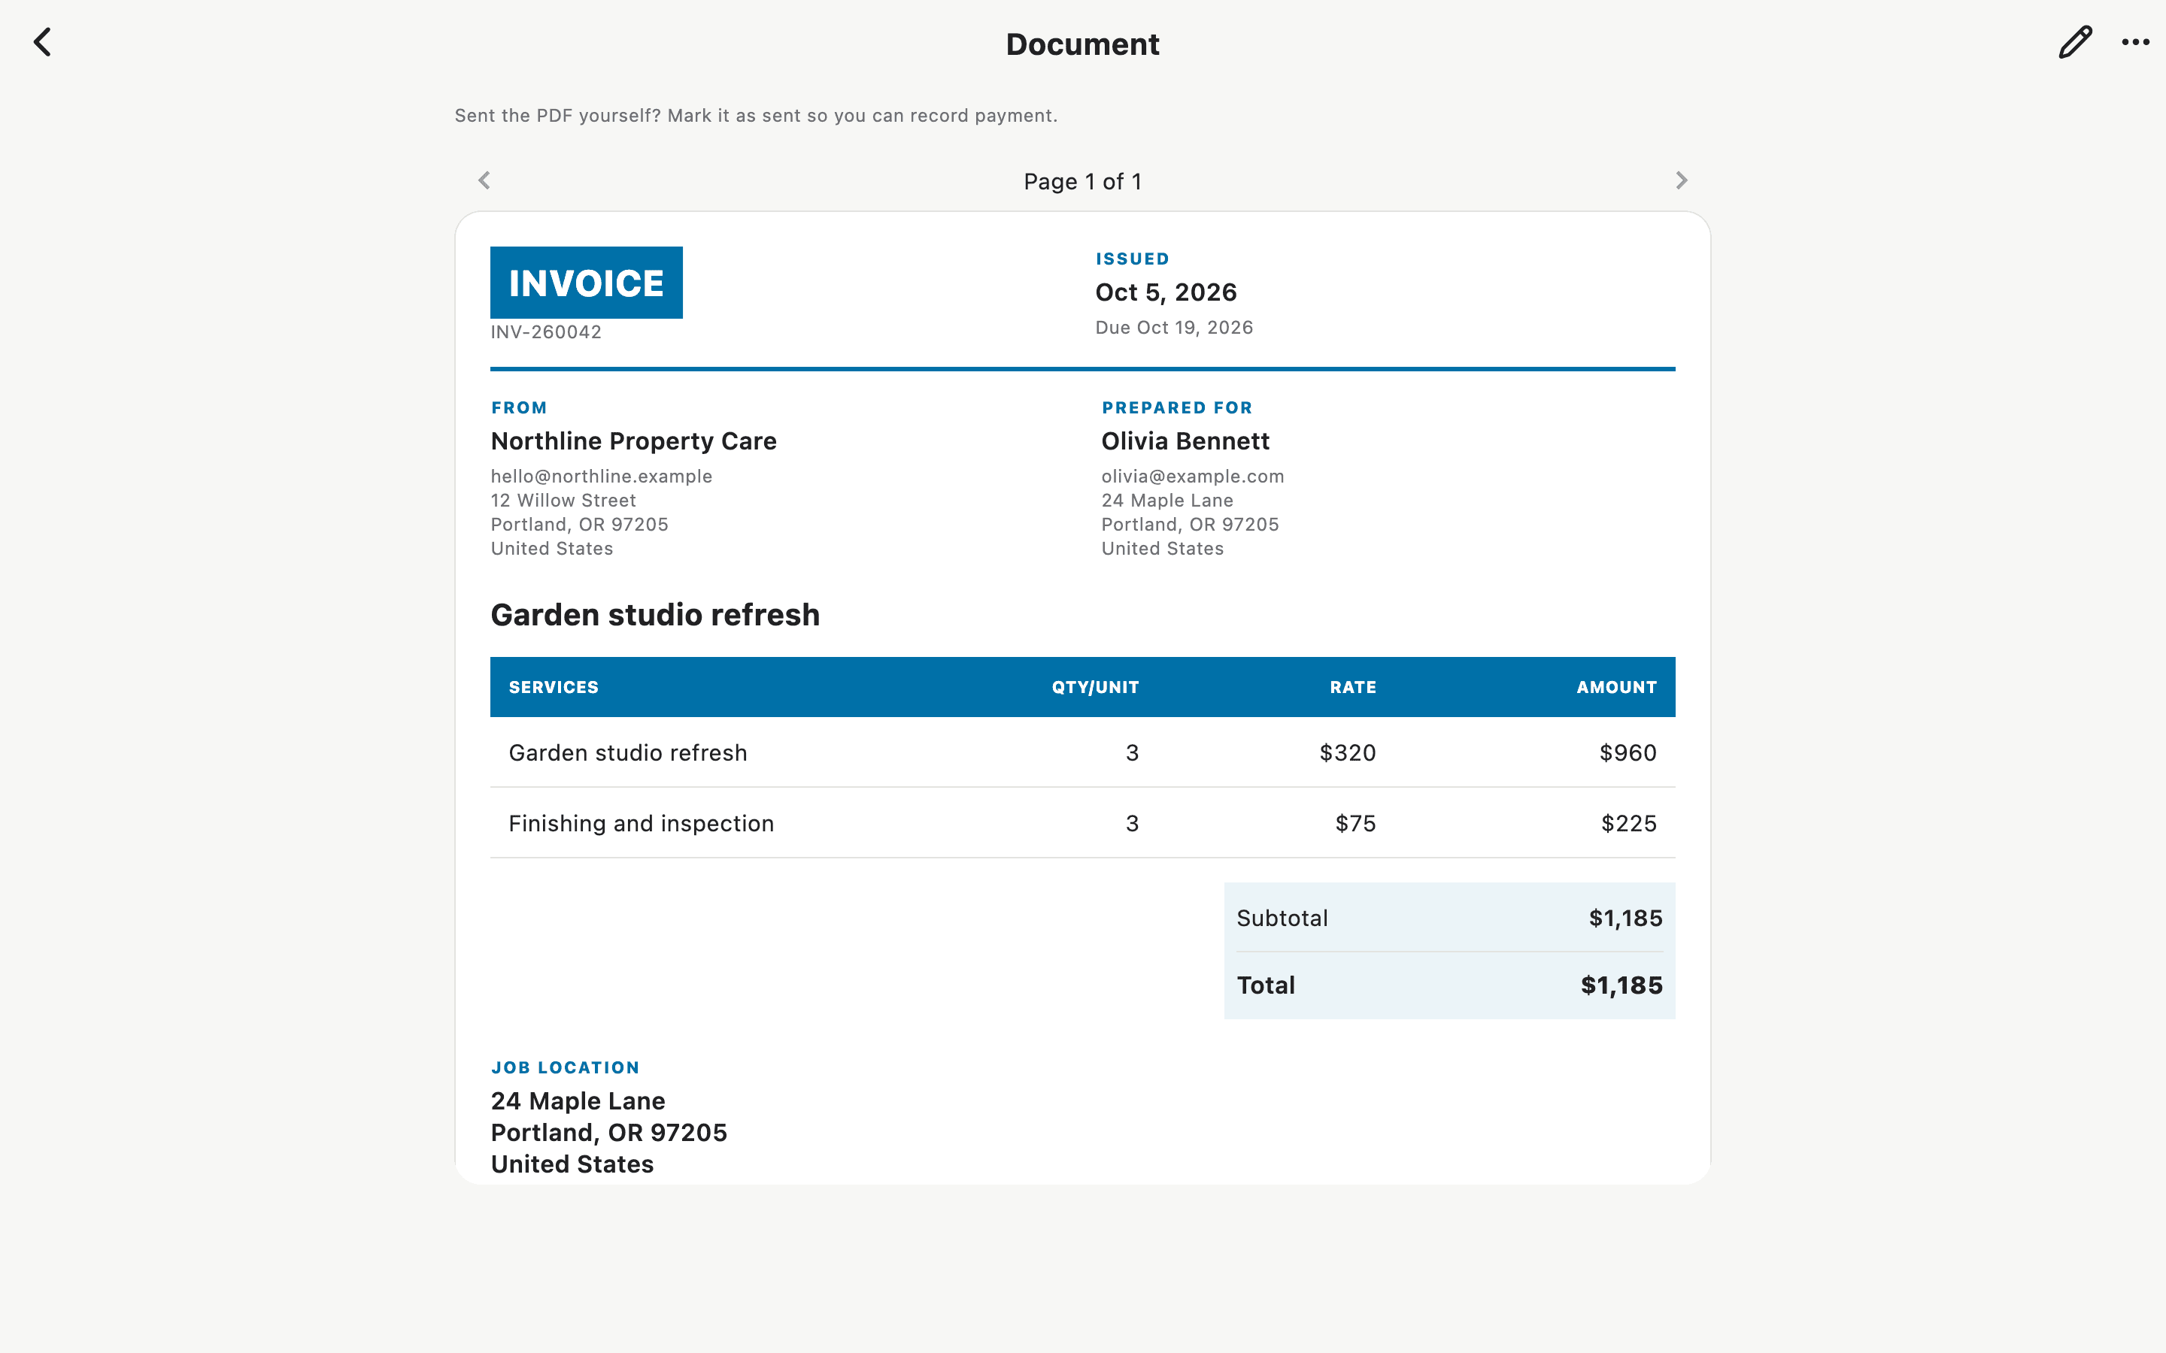Open the three-dot more options menu
This screenshot has width=2166, height=1353.
pyautogui.click(x=2136, y=42)
